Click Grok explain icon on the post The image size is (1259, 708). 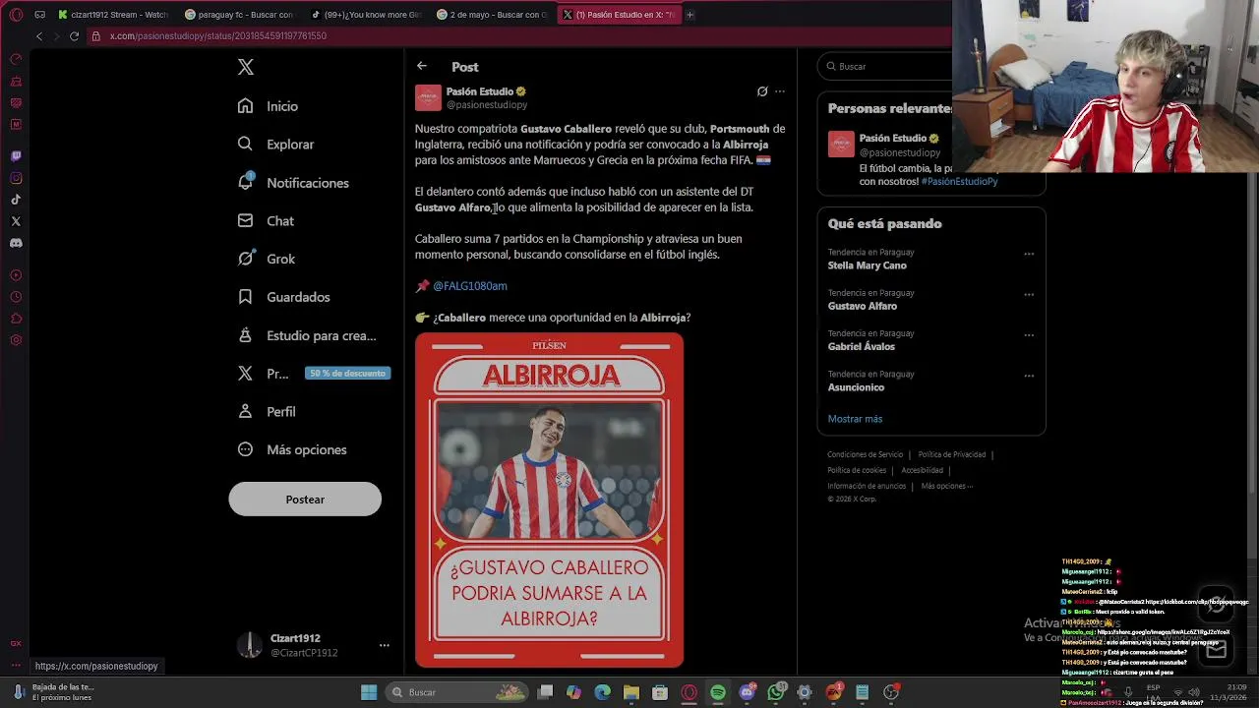pos(762,91)
